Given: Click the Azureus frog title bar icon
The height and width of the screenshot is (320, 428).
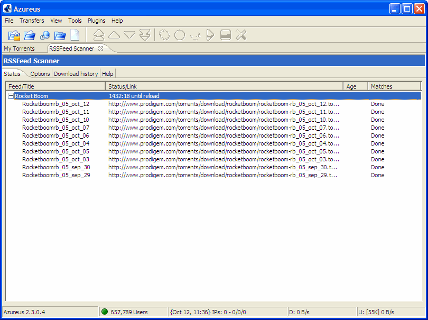Looking at the screenshot, I should click(7, 9).
